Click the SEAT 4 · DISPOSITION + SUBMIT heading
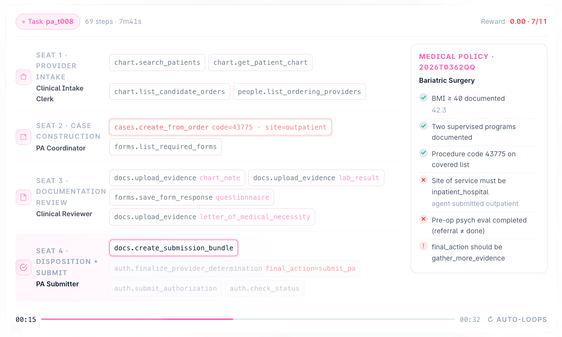This screenshot has width=562, height=337. coord(67,262)
